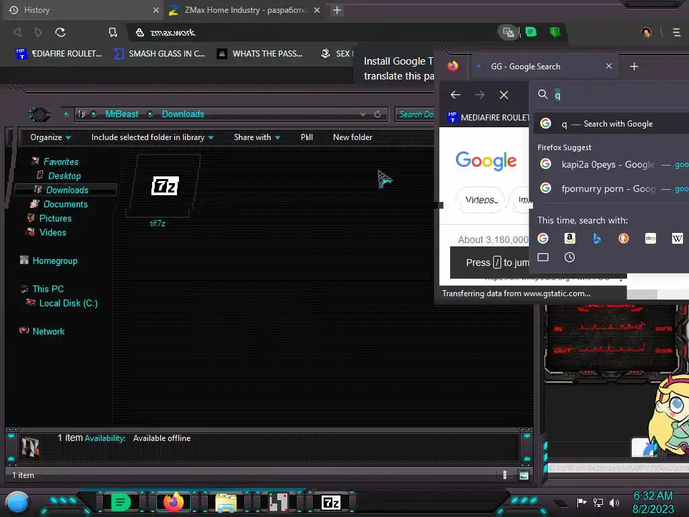Click the Start orb on the taskbar

coord(17,502)
